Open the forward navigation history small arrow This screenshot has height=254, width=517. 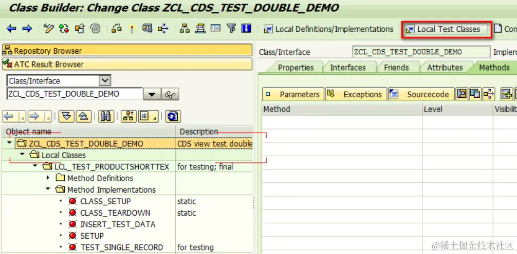pyautogui.click(x=48, y=116)
